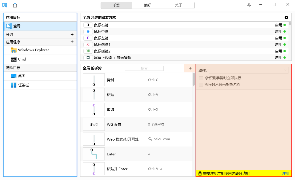Click the 注册 registration link
Image resolution: width=295 pixels, height=180 pixels.
286,173
